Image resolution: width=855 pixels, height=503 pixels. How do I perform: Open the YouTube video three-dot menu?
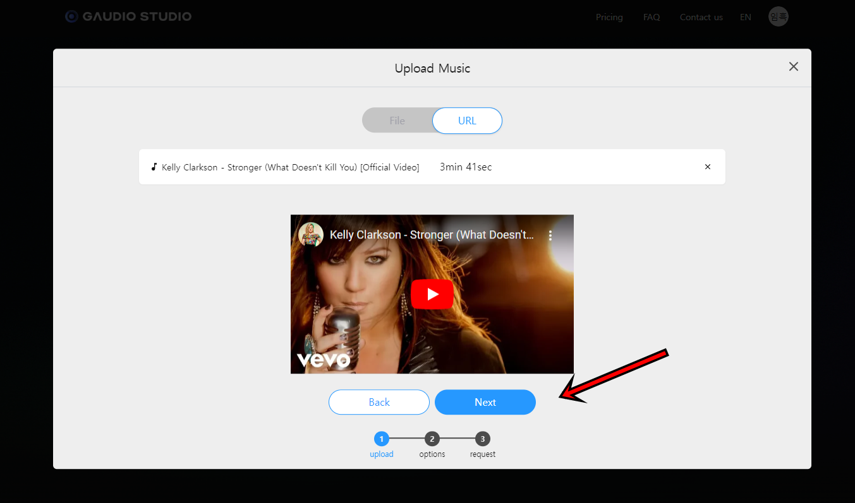pyautogui.click(x=550, y=235)
